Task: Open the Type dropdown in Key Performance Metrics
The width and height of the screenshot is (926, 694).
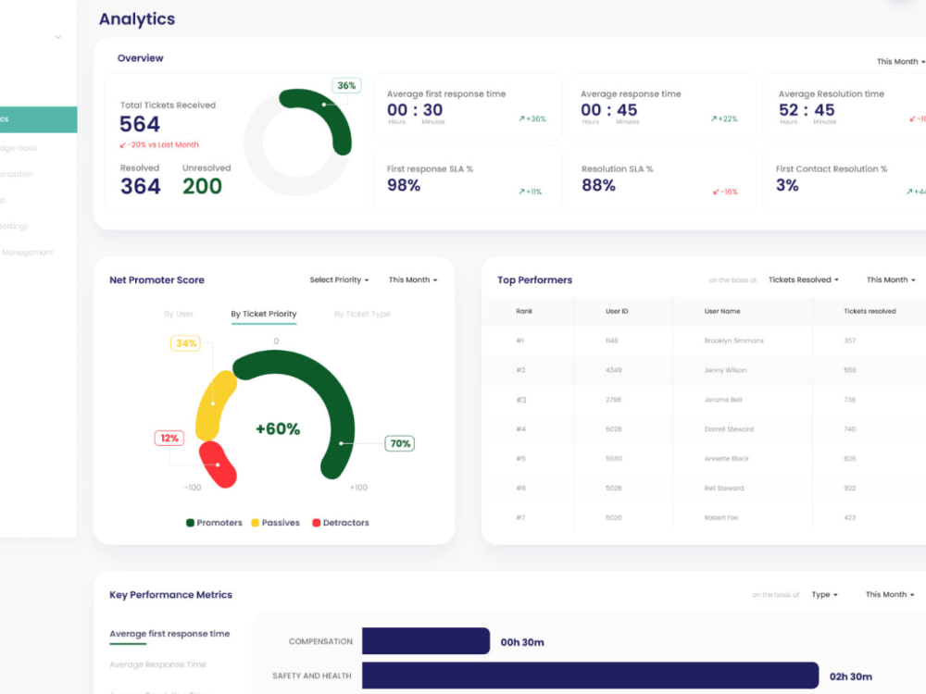Action: [x=824, y=594]
